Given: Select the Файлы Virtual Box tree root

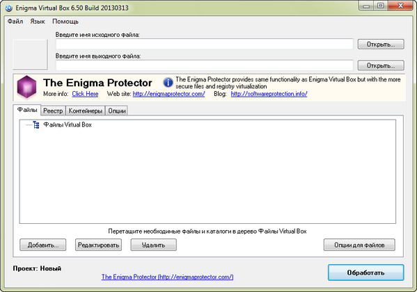Looking at the screenshot, I should [68, 124].
